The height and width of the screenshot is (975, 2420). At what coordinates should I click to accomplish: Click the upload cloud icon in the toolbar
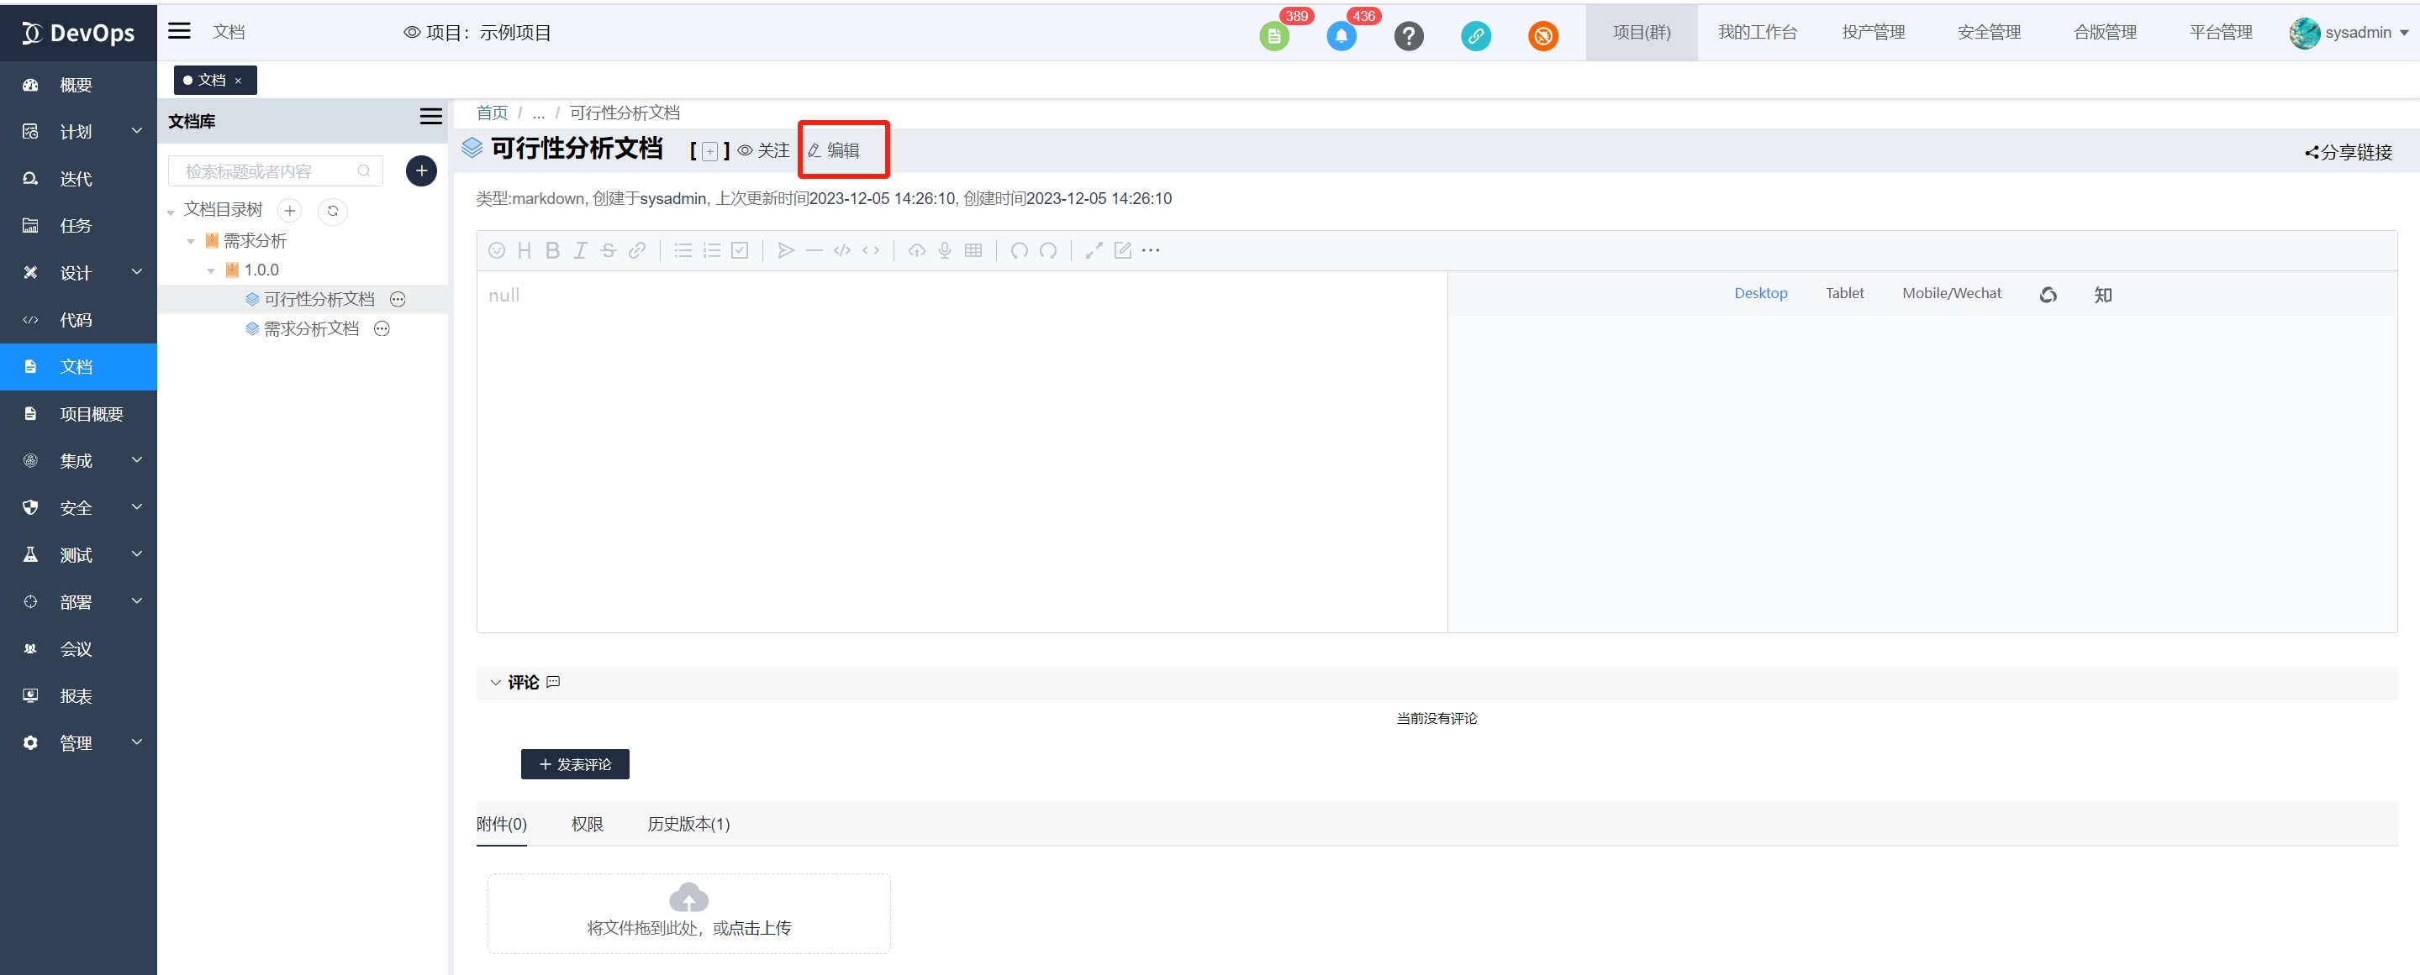[917, 250]
